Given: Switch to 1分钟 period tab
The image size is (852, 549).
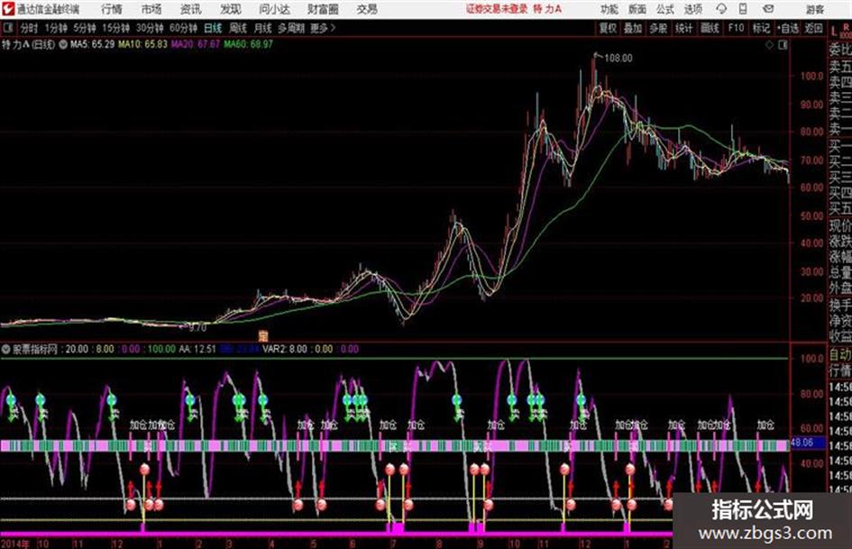Looking at the screenshot, I should click(56, 28).
